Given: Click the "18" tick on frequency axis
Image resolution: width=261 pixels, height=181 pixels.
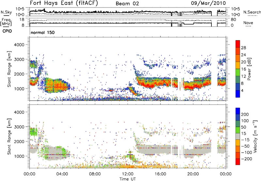Looking at the screenshot, I should tap(22, 20).
